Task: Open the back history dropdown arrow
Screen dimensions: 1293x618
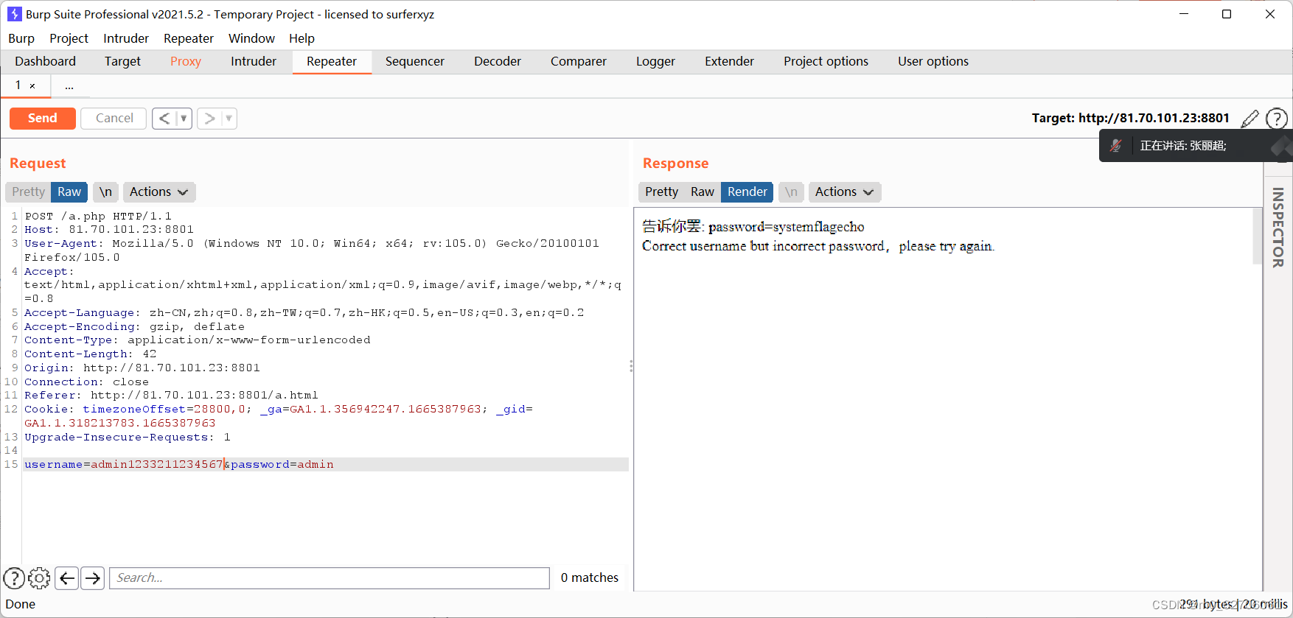Action: coord(184,119)
